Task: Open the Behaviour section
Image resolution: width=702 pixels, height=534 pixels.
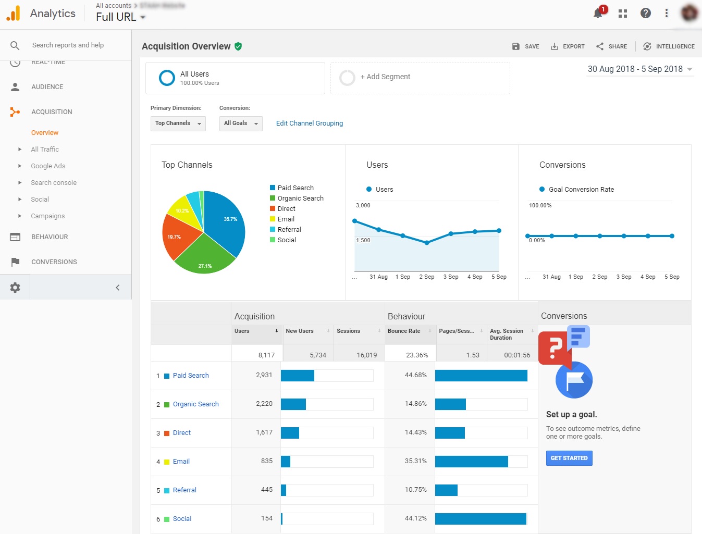Action: pos(50,237)
